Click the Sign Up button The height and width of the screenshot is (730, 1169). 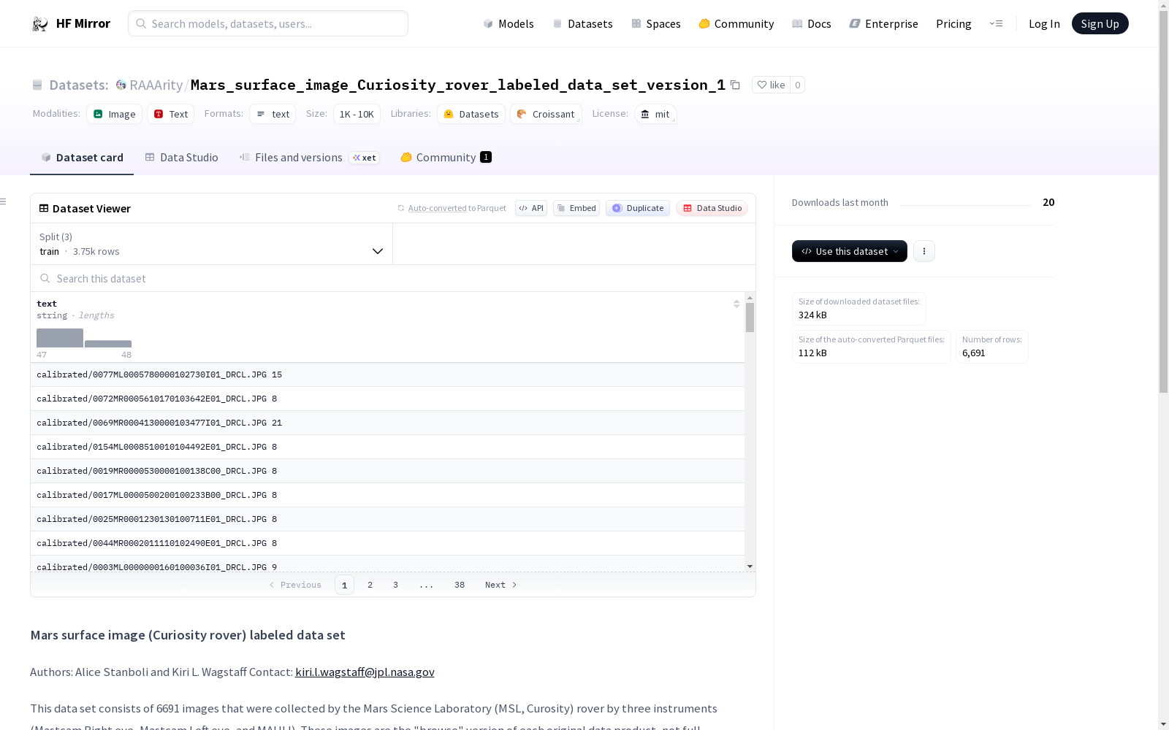[x=1100, y=23]
